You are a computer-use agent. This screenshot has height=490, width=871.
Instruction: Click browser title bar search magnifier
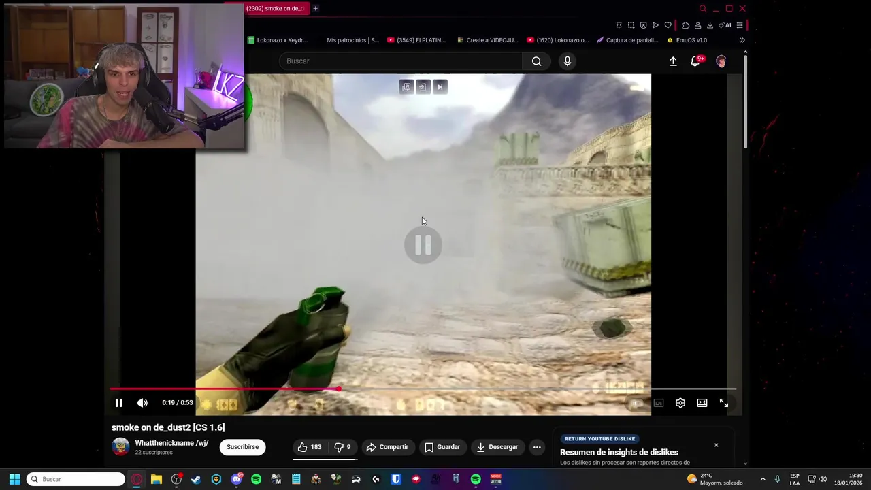click(703, 8)
